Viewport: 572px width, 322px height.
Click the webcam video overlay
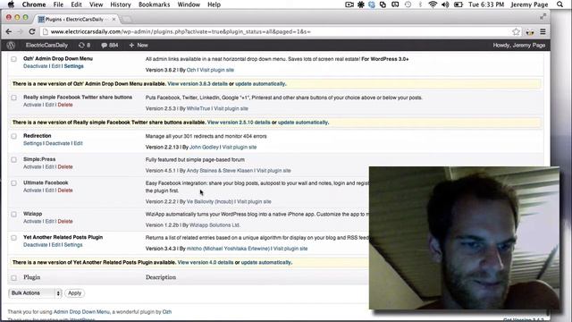(x=464, y=238)
